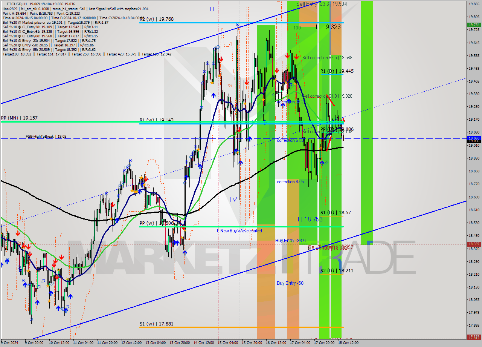Select the blue 'correction 61.8' label
Viewport: 482px width, 347px height.
pyautogui.click(x=290, y=140)
